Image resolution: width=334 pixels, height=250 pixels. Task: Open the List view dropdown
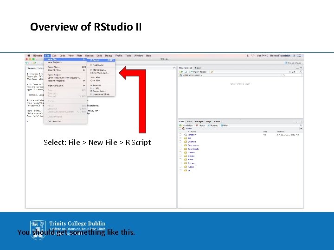[293, 72]
